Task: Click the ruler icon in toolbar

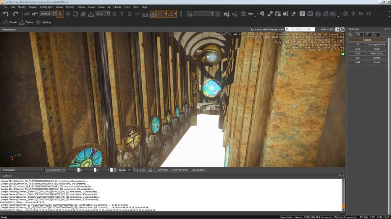Action: (181, 14)
